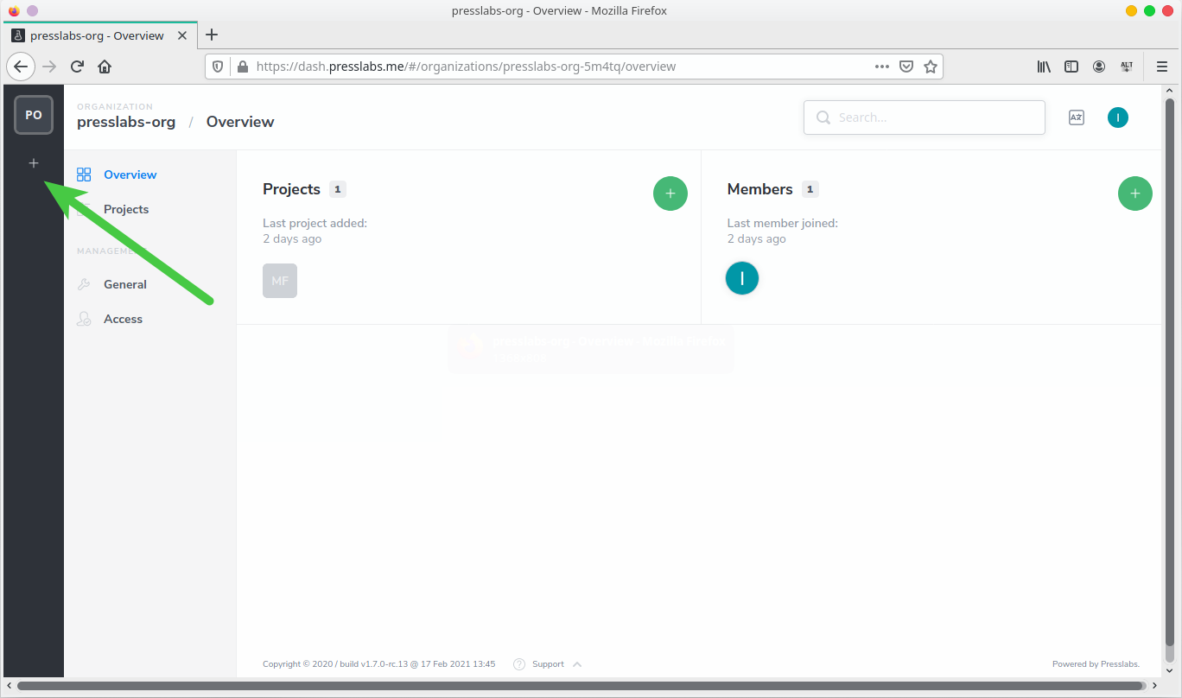Reload the current page
Viewport: 1182px width, 698px height.
(77, 67)
